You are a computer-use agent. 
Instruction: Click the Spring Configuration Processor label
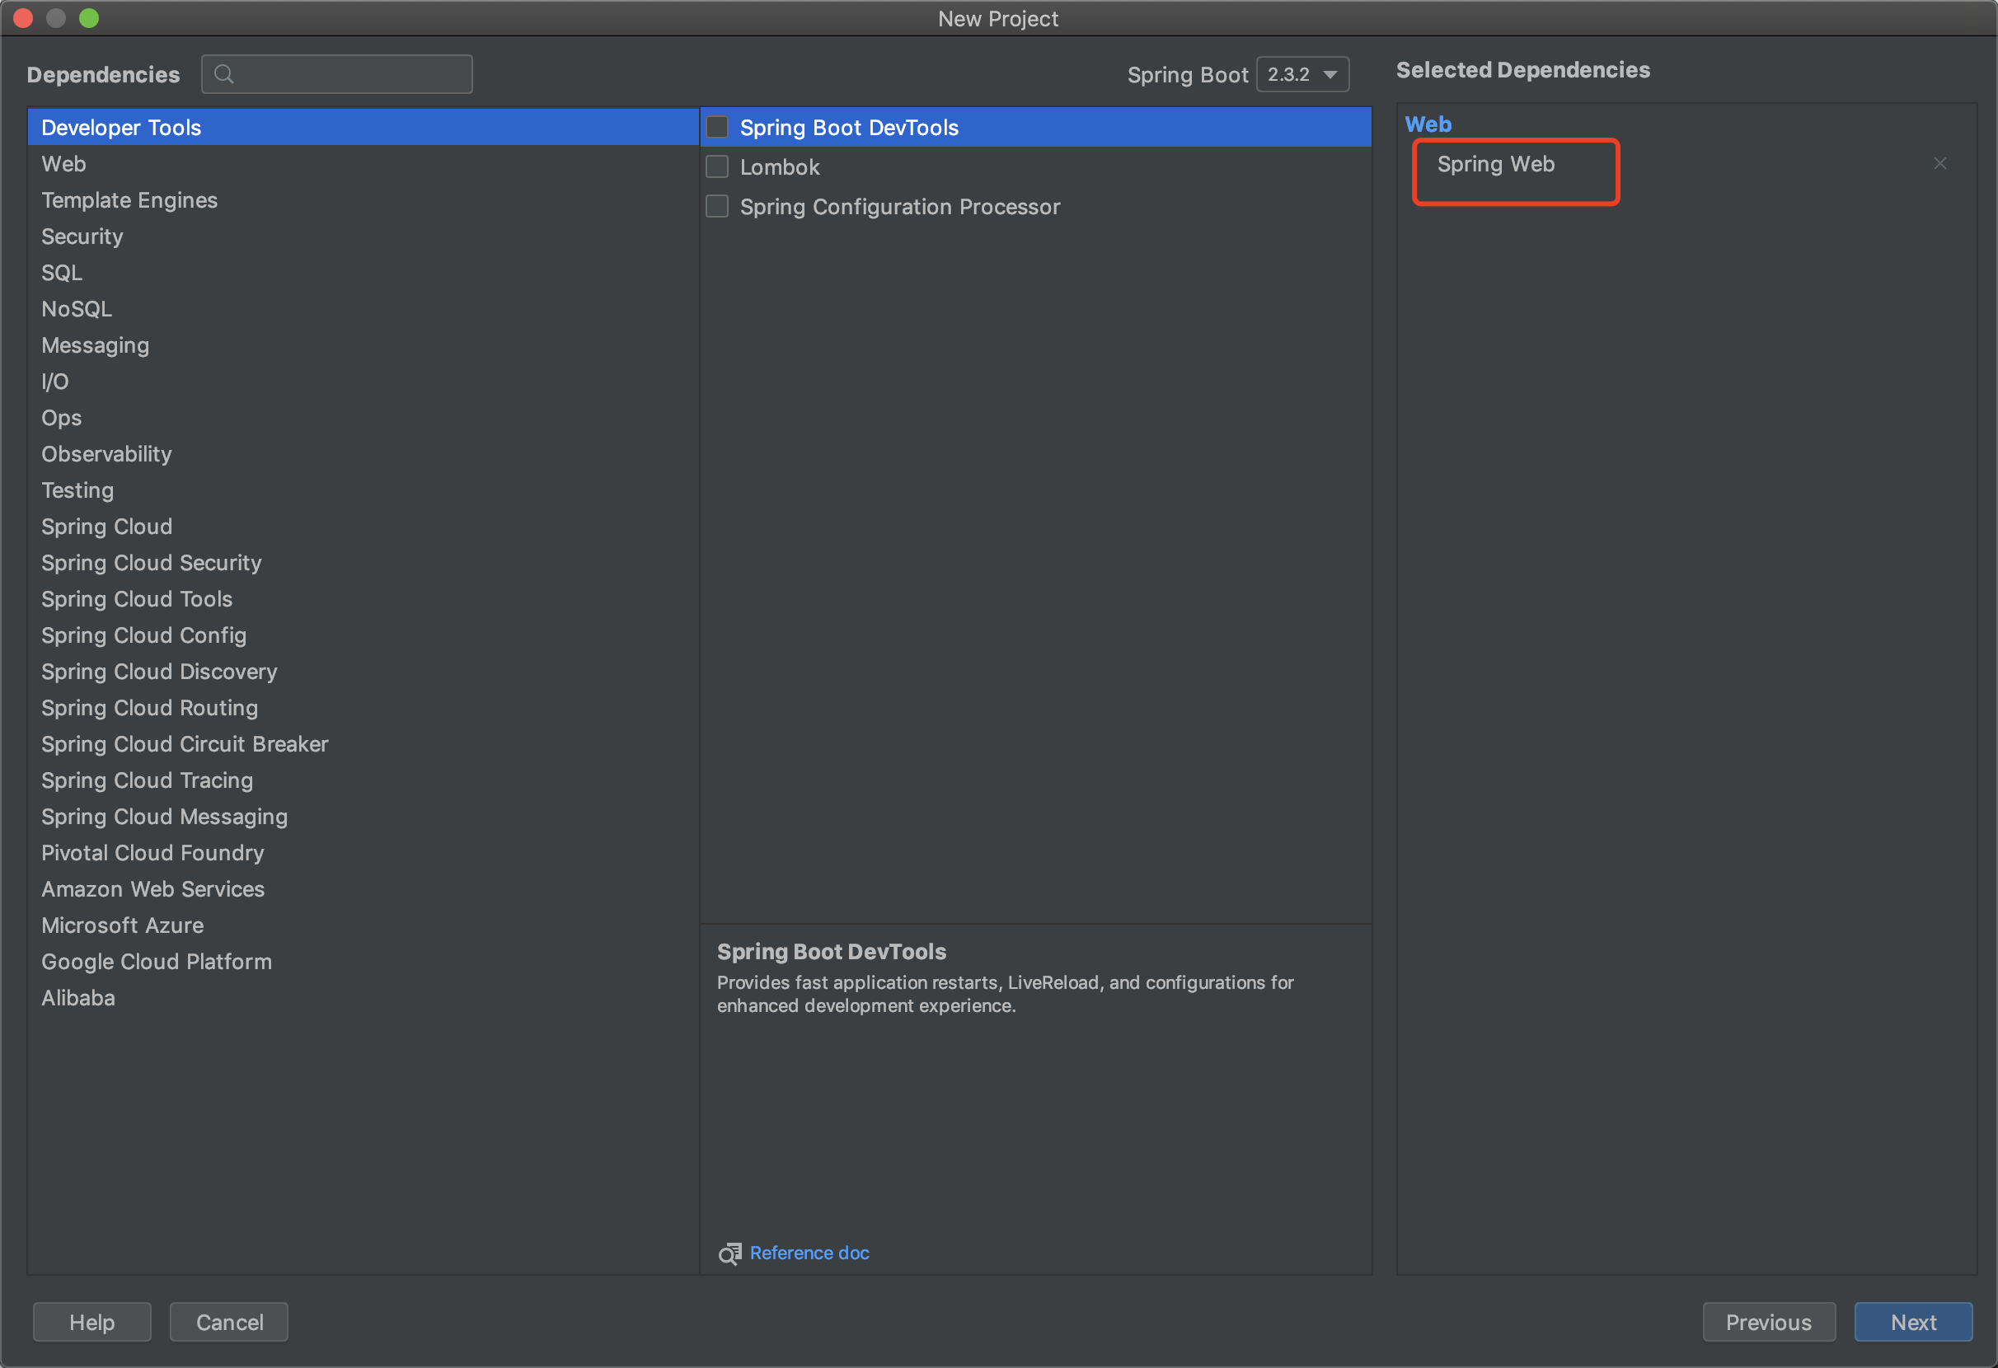pyautogui.click(x=900, y=206)
